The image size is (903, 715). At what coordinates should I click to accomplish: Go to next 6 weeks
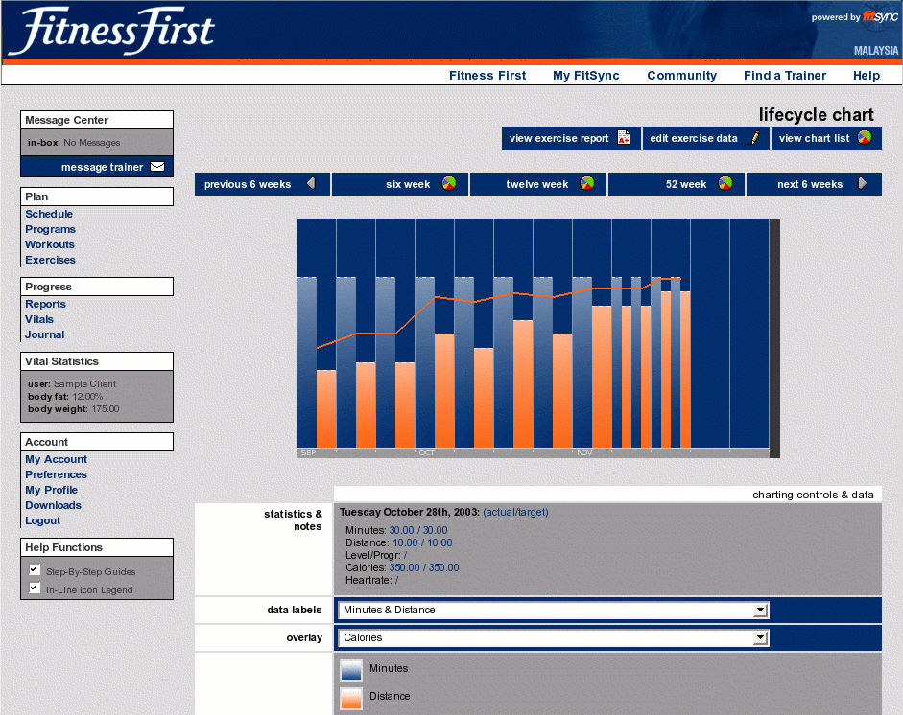(x=814, y=184)
